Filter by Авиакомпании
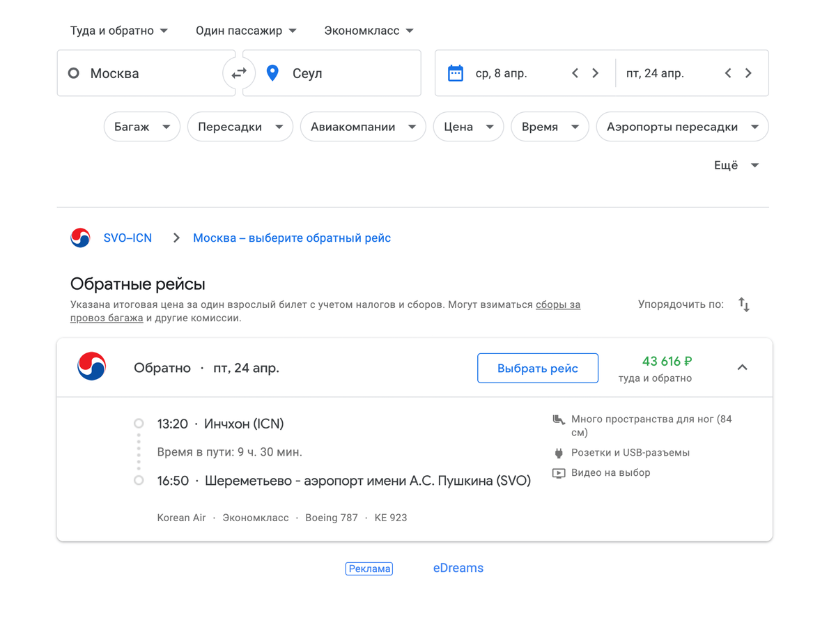This screenshot has width=836, height=618. point(362,127)
